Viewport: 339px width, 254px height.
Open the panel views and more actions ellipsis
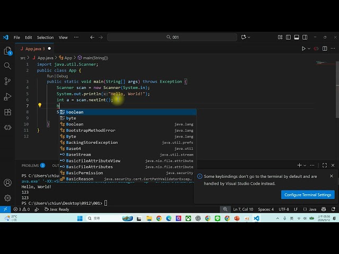pos(312,165)
